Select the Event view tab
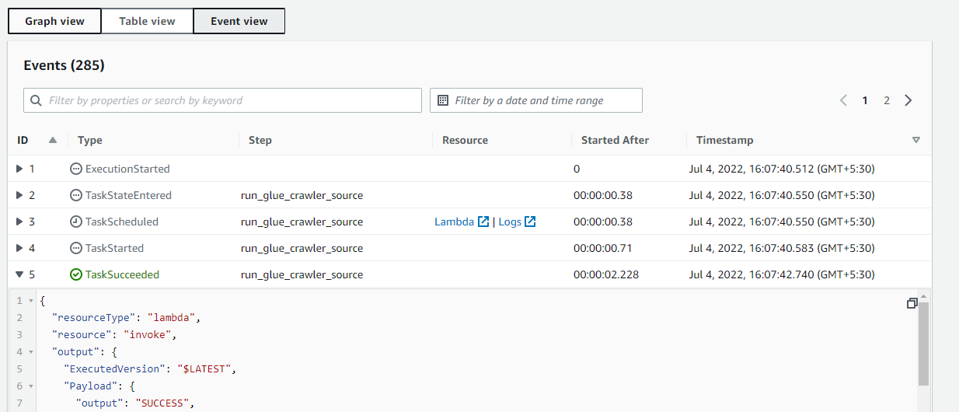The height and width of the screenshot is (412, 959). (x=239, y=21)
